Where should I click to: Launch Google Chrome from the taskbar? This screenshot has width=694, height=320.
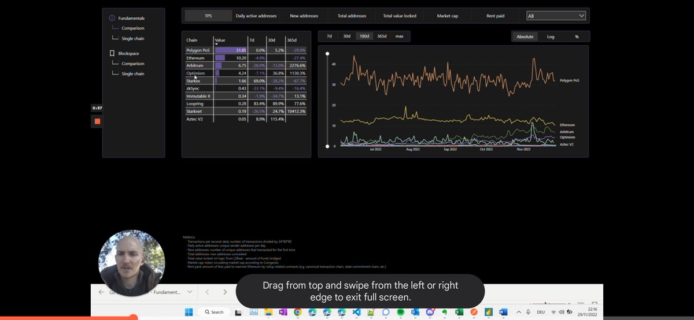click(x=298, y=312)
